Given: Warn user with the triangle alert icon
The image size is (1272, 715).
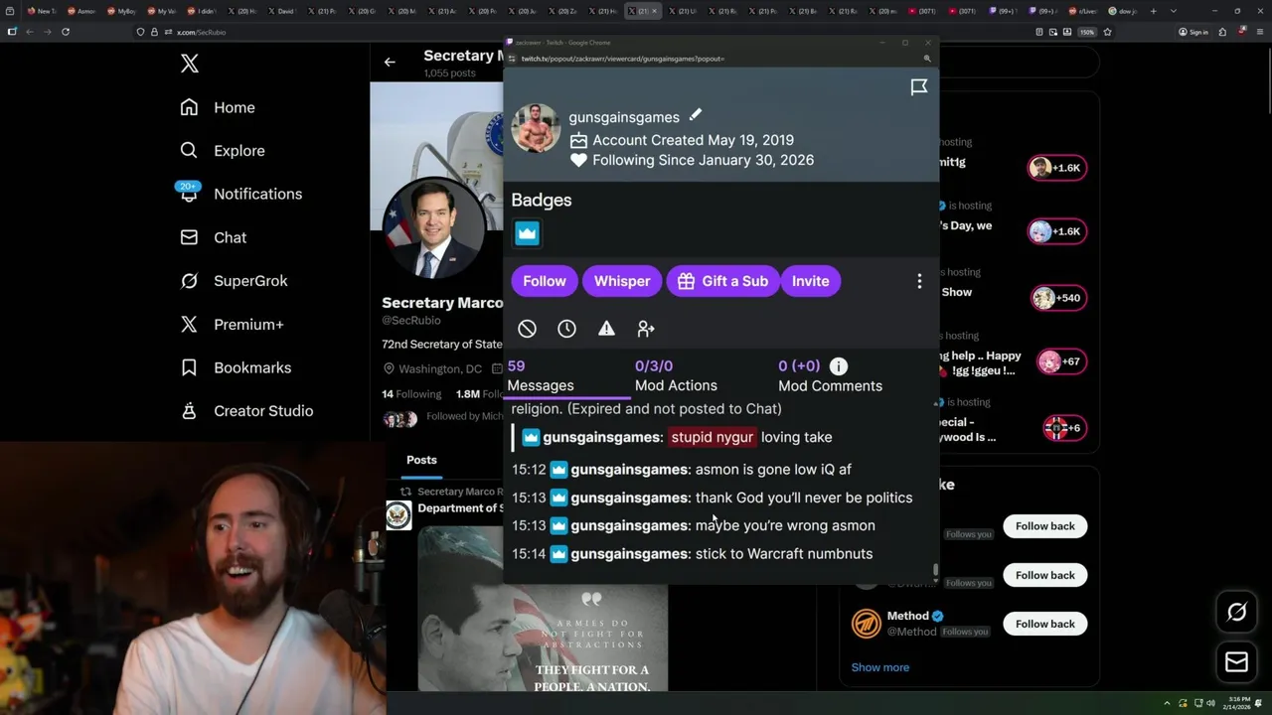Looking at the screenshot, I should pos(606,329).
